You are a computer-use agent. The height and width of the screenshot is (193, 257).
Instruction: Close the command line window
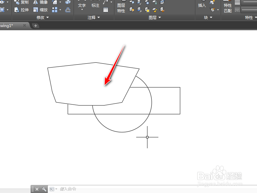coord(37,189)
